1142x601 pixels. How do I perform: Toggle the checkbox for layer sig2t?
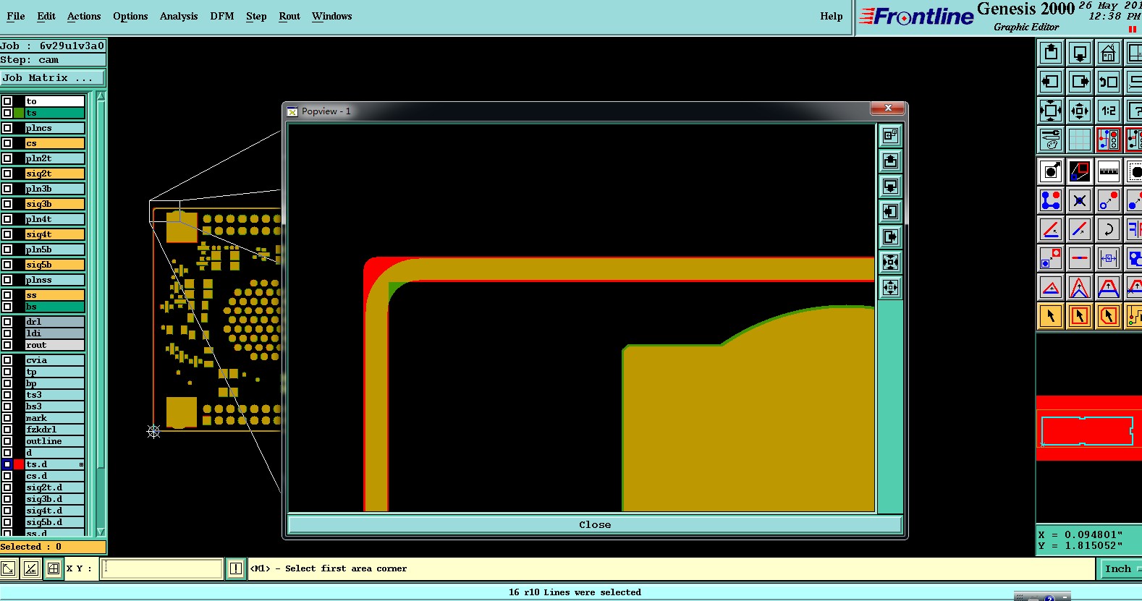coord(7,174)
